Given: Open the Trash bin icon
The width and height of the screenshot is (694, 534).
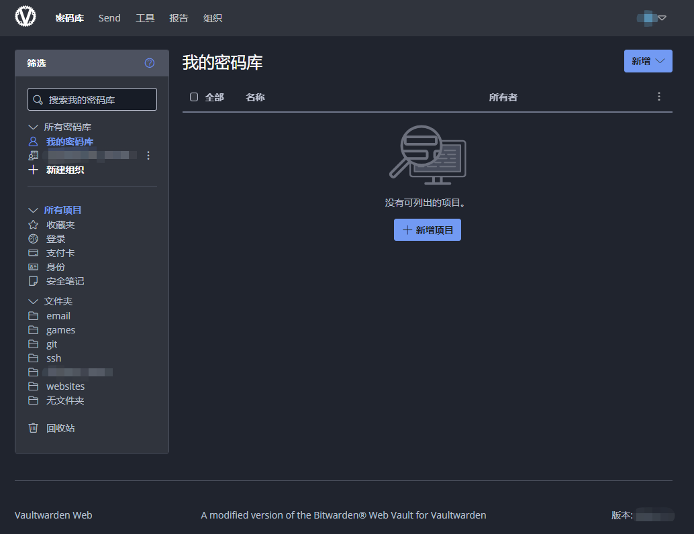Looking at the screenshot, I should 33,428.
